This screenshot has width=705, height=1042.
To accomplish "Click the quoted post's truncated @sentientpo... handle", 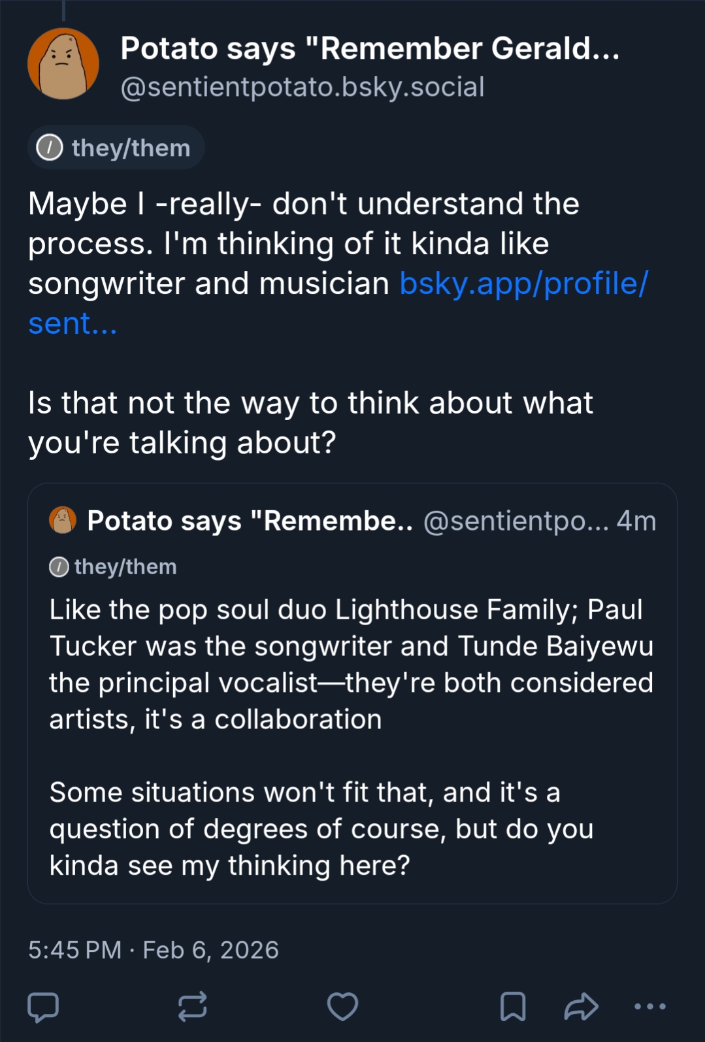I will coord(516,521).
